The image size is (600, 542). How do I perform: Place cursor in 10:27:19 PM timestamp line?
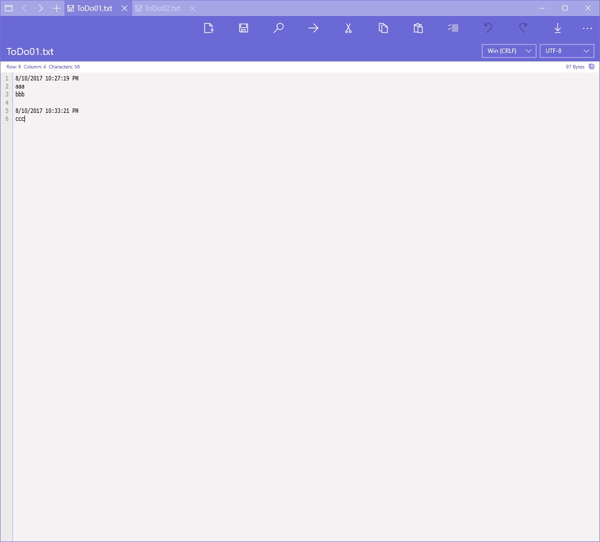[x=47, y=78]
